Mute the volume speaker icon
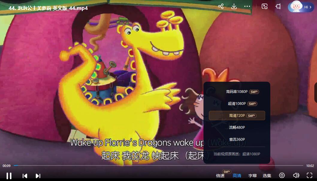This screenshot has height=181, width=317. [x=296, y=175]
